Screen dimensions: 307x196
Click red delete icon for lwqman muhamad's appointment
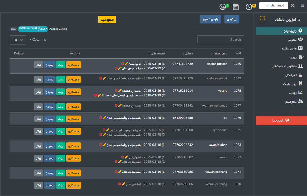coord(116,105)
